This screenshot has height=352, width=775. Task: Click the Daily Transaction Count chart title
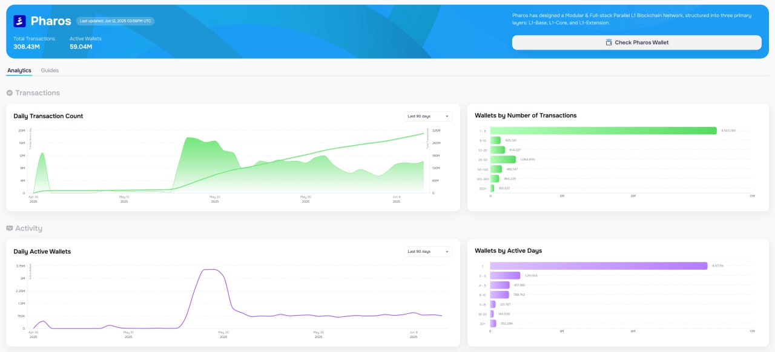(48, 116)
